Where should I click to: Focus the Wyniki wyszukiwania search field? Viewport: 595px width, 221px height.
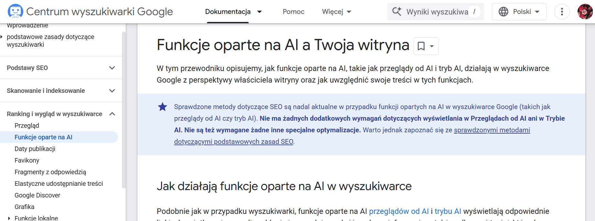tap(435, 12)
